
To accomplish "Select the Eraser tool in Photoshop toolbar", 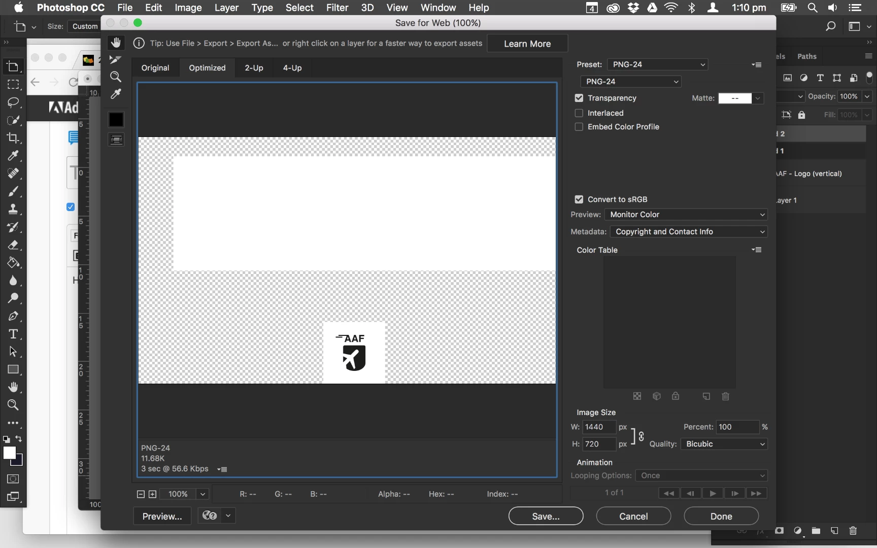I will coord(13,245).
